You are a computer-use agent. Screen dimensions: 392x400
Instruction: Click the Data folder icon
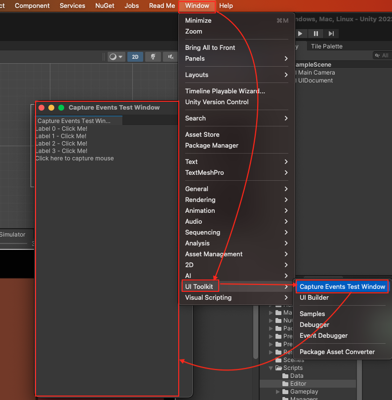(285, 376)
